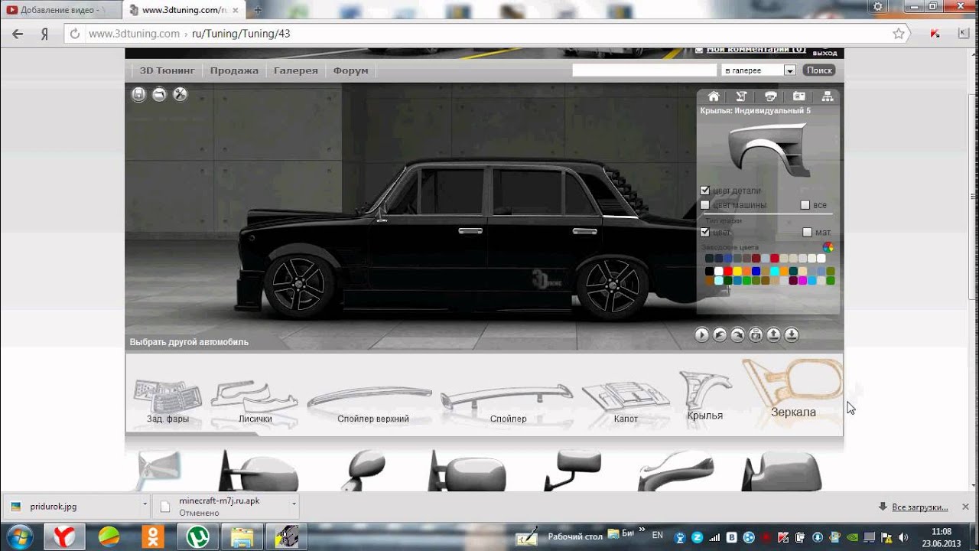
Task: Toggle the 'цвет детали' checkbox
Action: tap(705, 191)
